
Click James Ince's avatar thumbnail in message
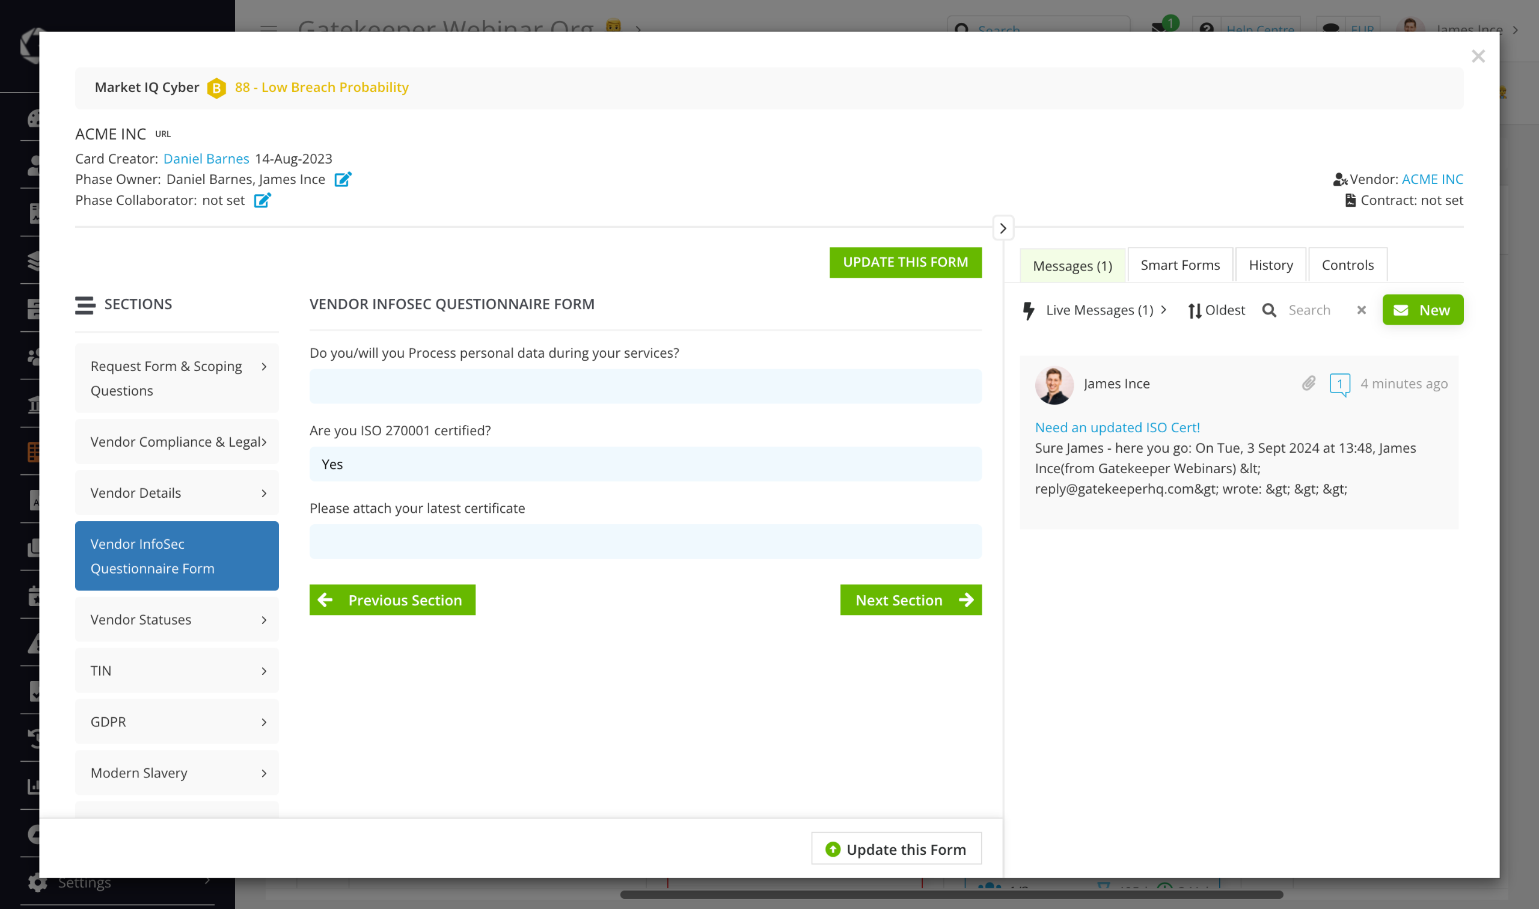[1053, 385]
